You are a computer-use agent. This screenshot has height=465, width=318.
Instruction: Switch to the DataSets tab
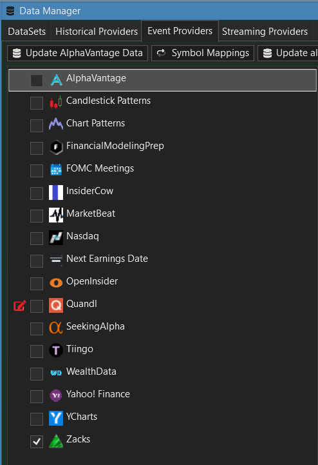click(26, 32)
